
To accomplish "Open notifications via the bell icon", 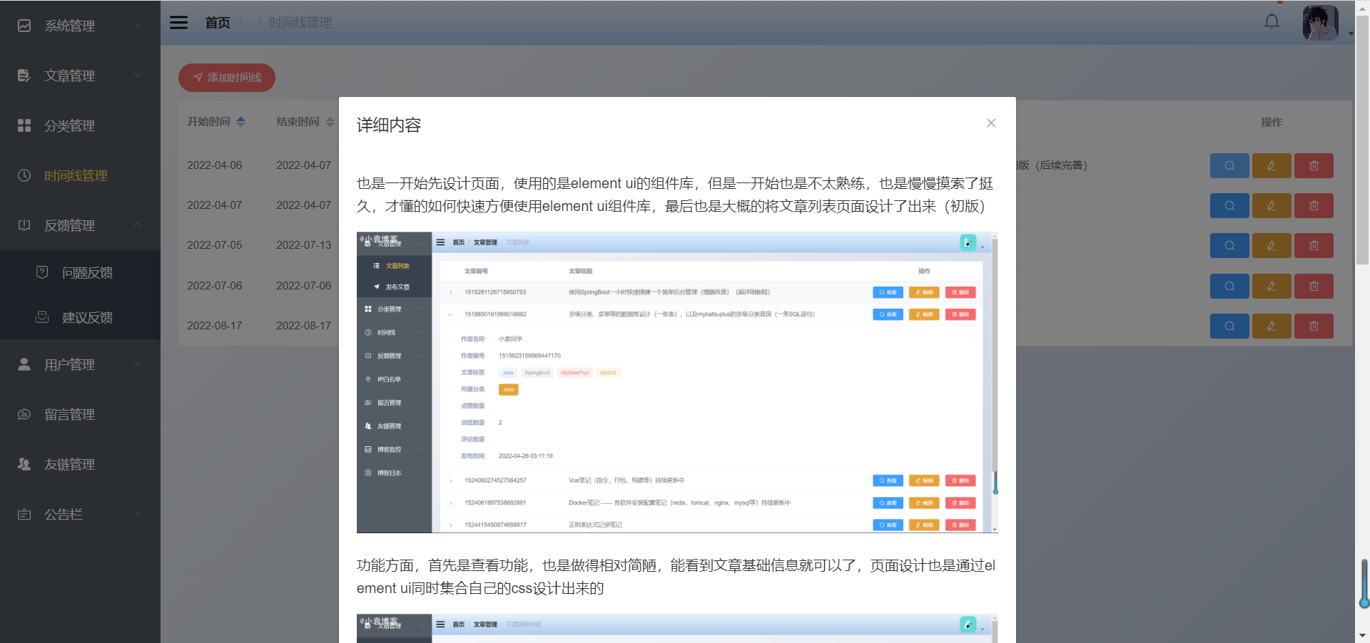I will 1271,21.
